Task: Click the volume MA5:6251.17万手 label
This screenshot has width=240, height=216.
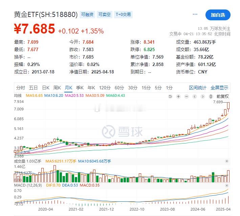Action: point(61,161)
